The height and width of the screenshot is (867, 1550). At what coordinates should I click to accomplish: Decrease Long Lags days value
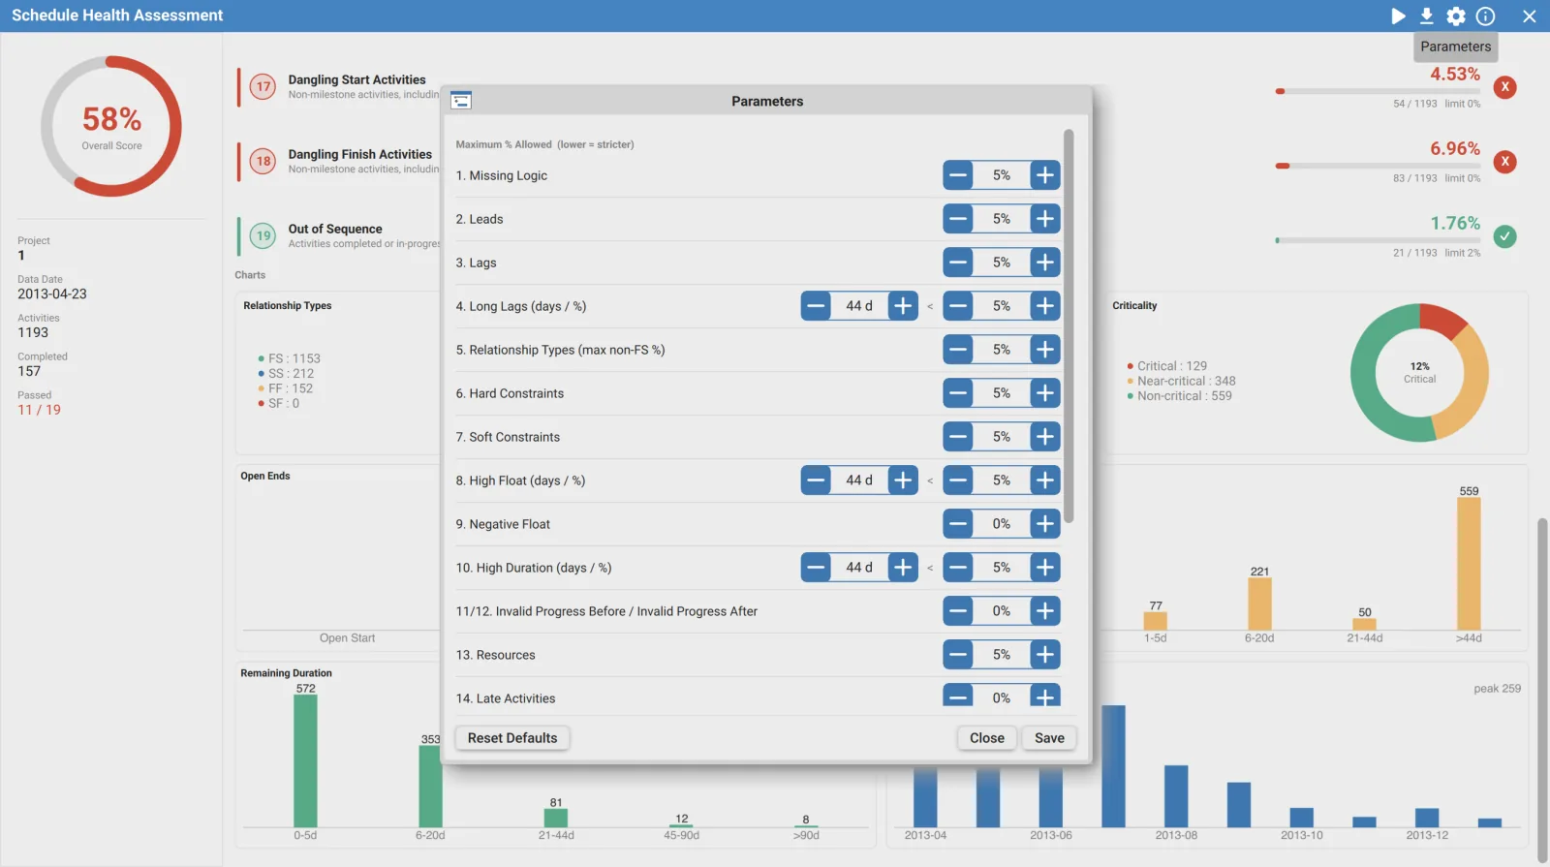click(x=816, y=306)
